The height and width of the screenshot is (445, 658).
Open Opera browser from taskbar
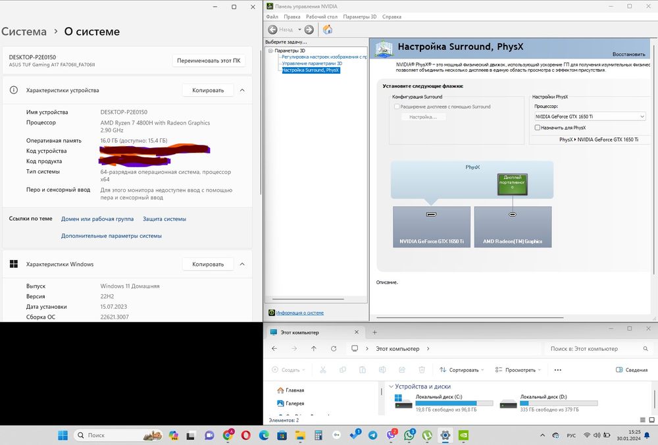(x=245, y=435)
